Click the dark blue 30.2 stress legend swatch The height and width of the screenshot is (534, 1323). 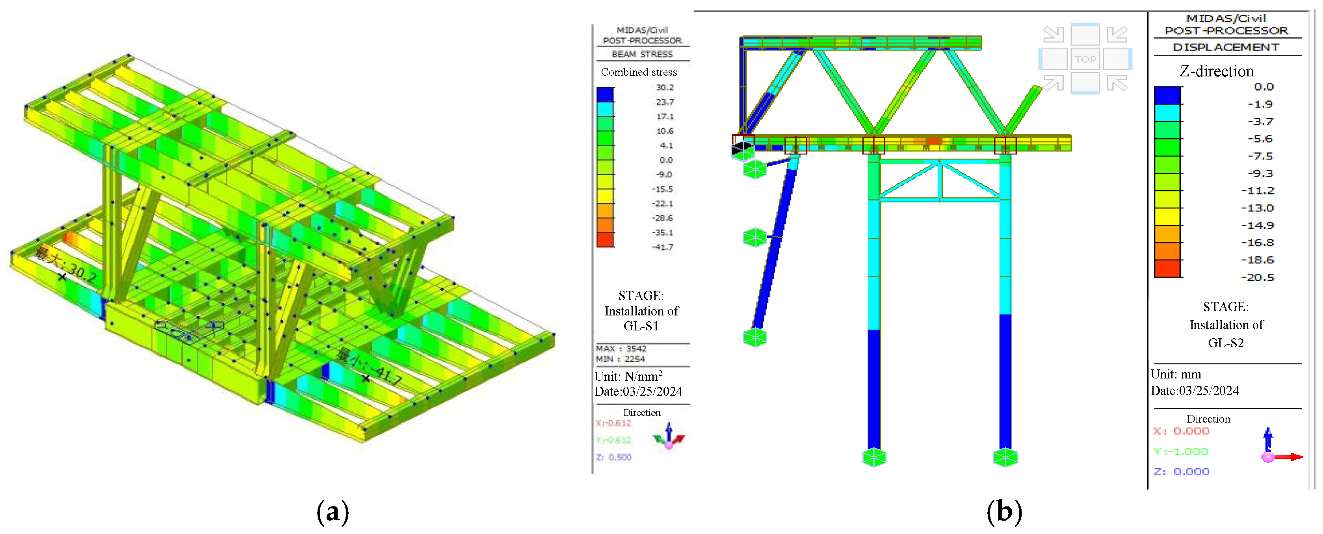tap(605, 95)
